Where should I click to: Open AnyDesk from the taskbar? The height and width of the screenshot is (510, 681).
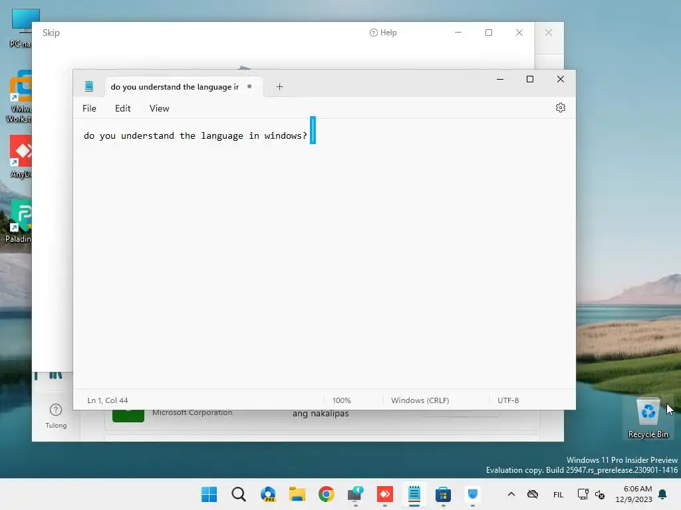click(x=385, y=494)
